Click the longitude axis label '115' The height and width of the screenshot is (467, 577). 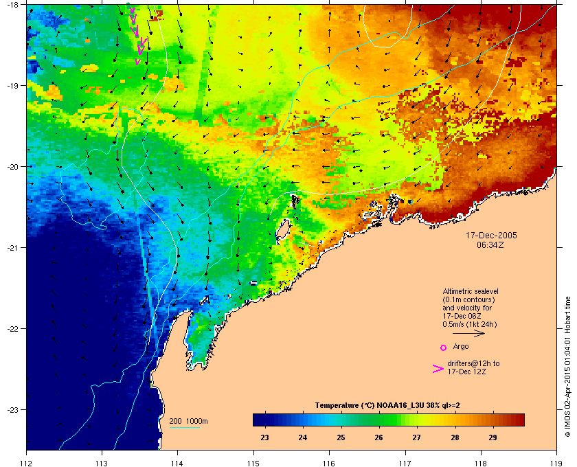(253, 464)
